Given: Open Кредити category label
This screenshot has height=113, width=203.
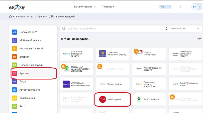Looking at the screenshot, I should tap(24, 73).
